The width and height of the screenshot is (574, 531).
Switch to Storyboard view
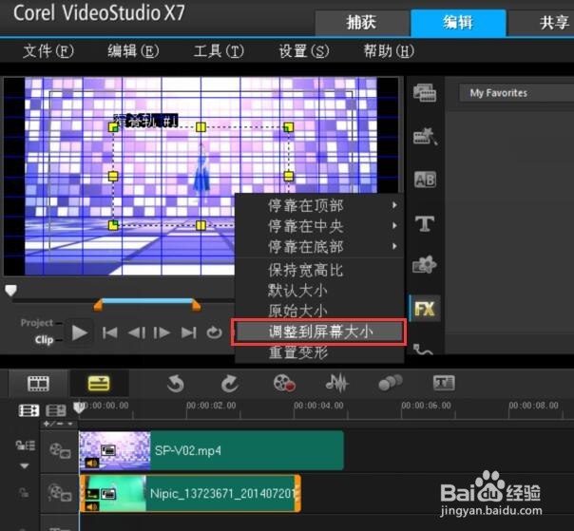38,383
